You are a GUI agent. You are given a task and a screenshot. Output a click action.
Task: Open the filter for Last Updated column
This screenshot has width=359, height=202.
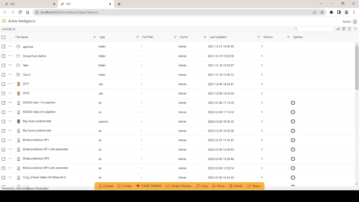[x=259, y=37]
